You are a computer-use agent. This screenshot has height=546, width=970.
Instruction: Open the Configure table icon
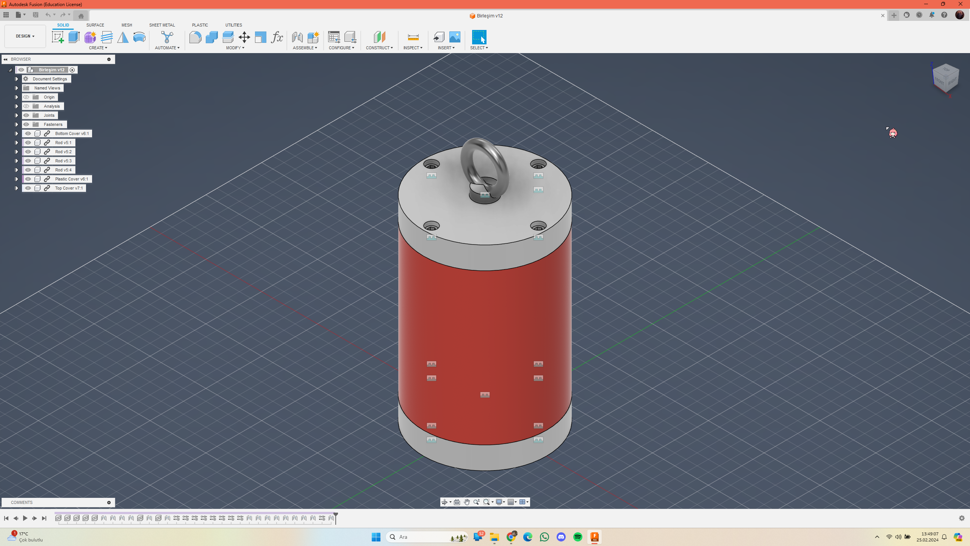coord(334,37)
